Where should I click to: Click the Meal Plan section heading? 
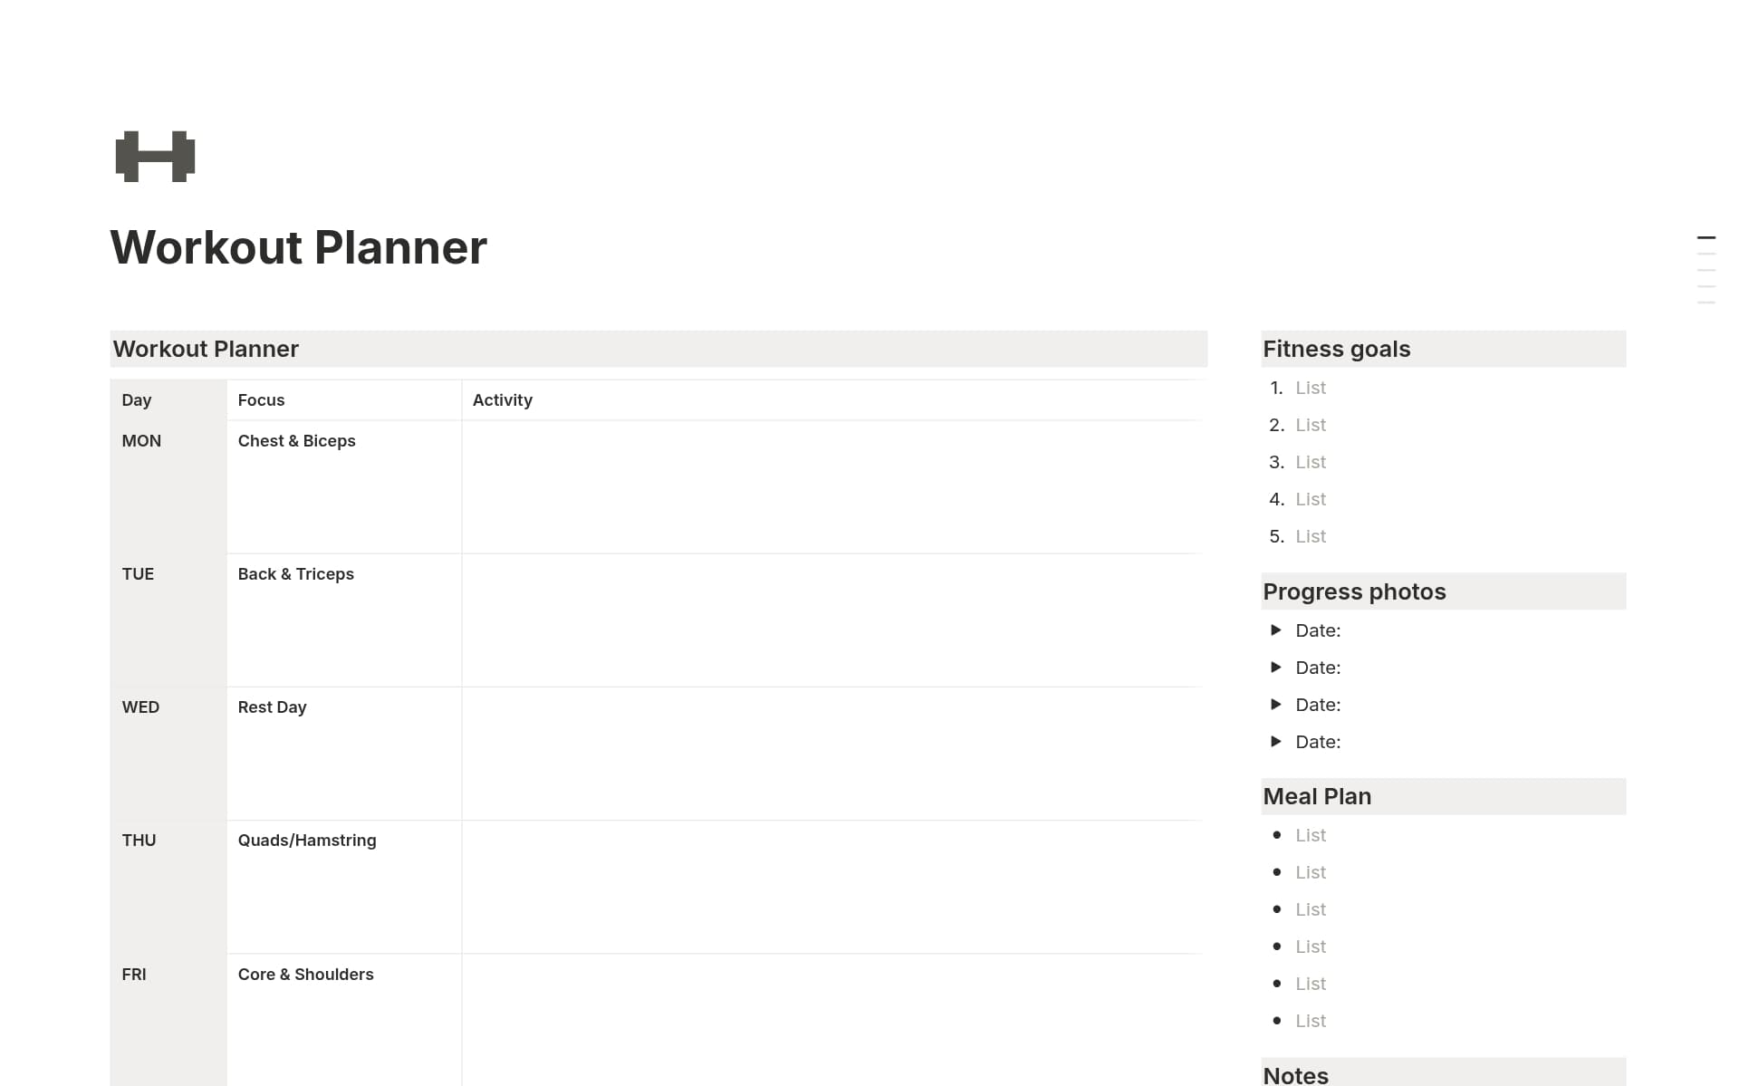(1317, 795)
